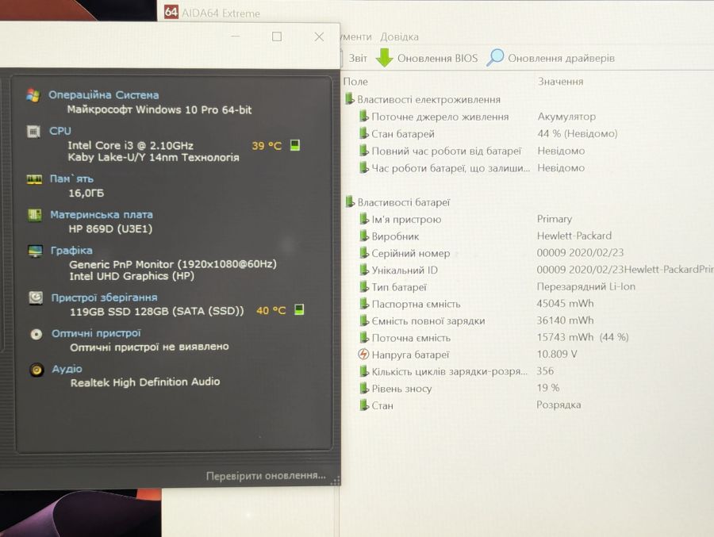Click the green chip icon next to 39 °C
The image size is (714, 537).
[x=295, y=145]
